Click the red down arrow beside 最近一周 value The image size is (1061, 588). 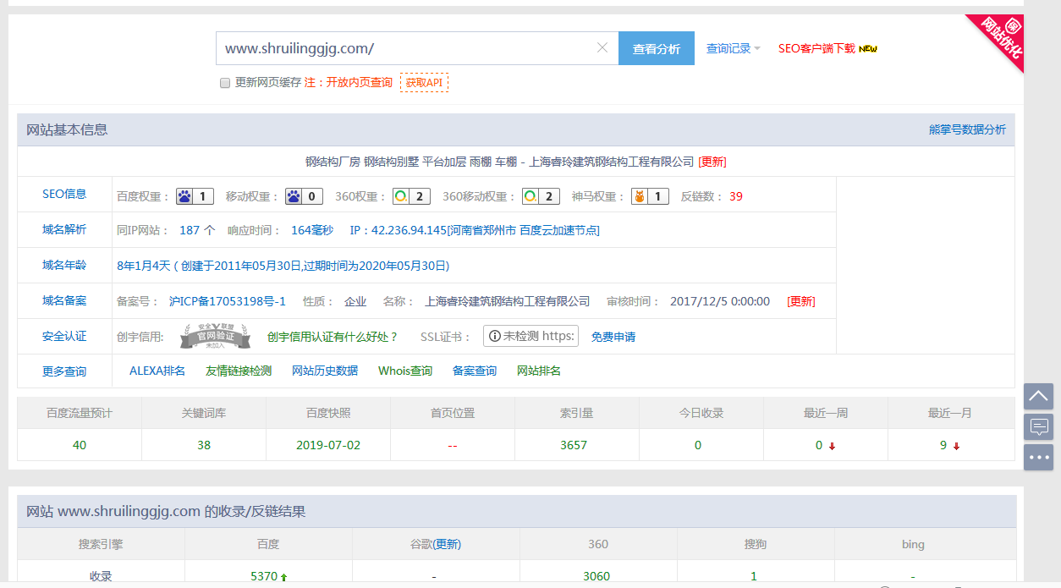click(832, 446)
